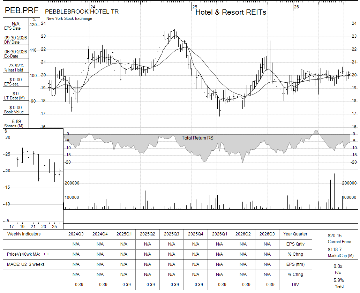Click the DIV row label
This screenshot has height=293, width=360.
coord(295,285)
